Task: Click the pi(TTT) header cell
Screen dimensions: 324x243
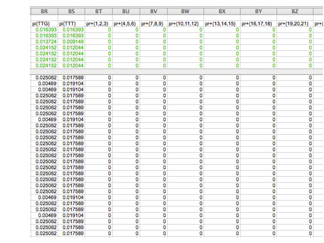Action: click(71, 24)
